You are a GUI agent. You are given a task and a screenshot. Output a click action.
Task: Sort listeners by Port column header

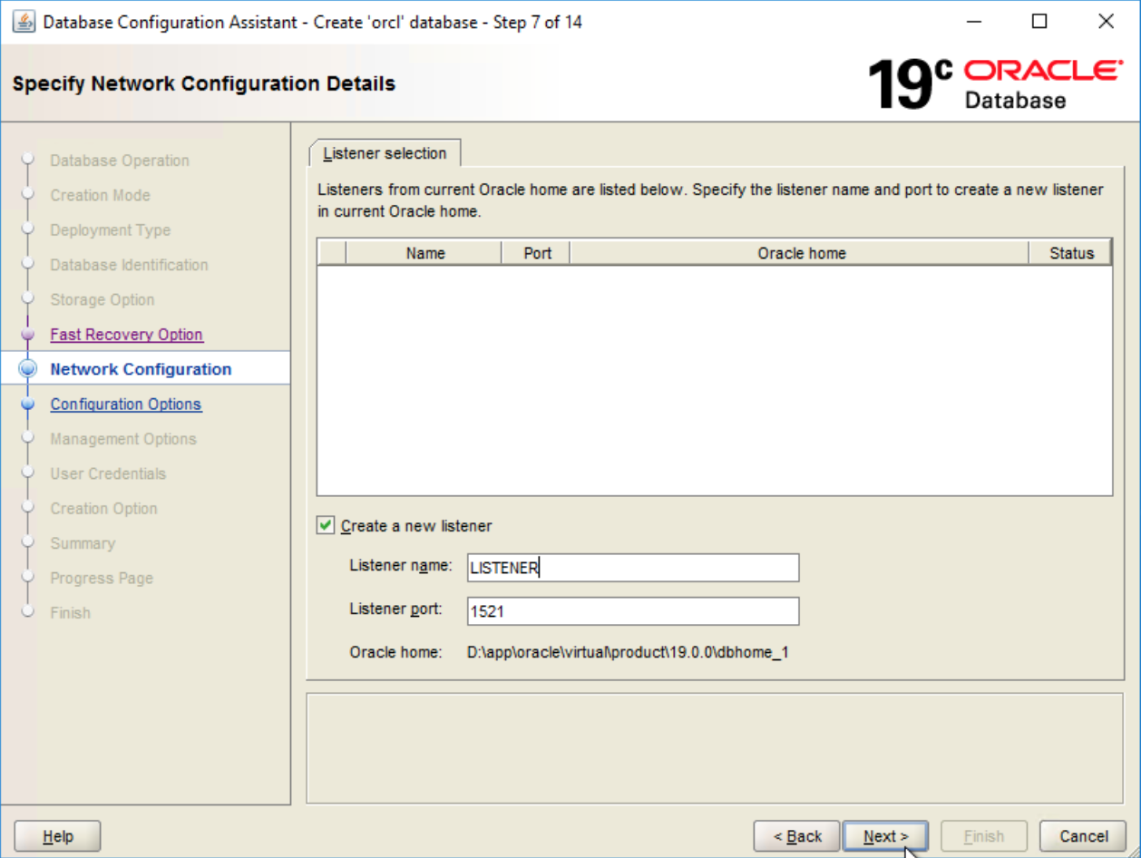[x=537, y=253]
